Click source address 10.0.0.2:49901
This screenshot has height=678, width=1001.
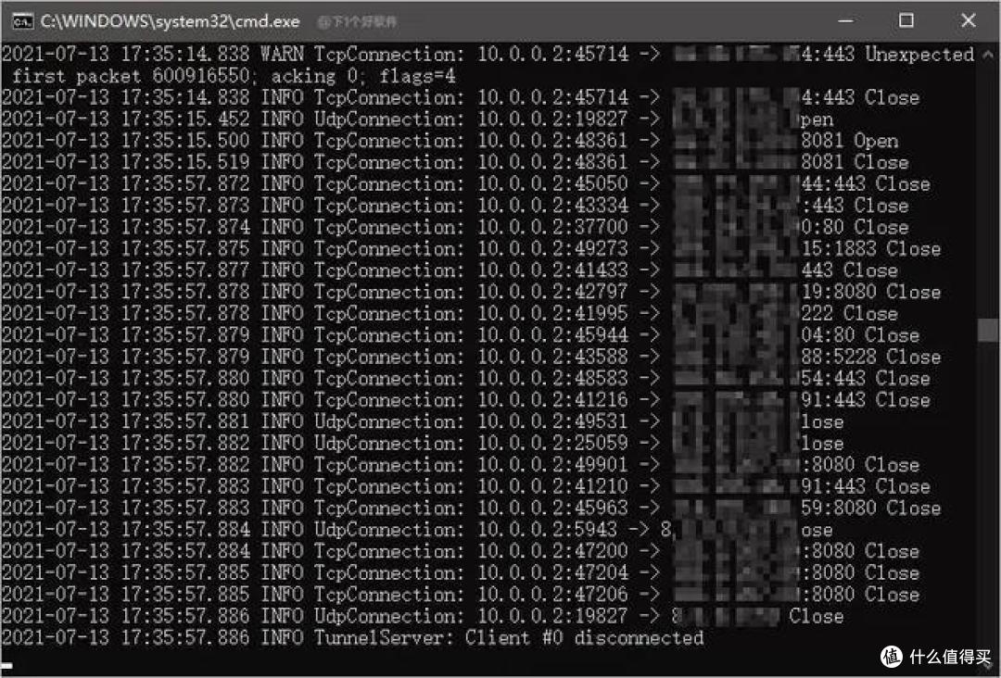tap(552, 466)
